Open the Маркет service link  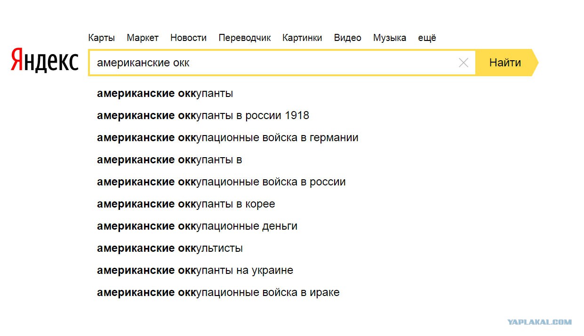[x=143, y=38]
